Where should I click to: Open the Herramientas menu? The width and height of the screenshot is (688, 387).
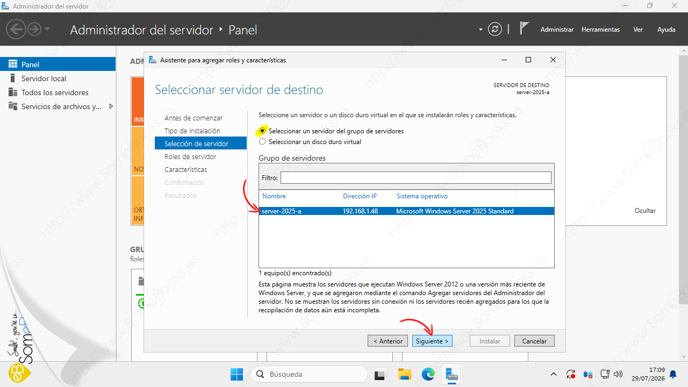tap(600, 30)
